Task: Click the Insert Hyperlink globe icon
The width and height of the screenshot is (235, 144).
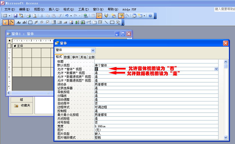Action: 85,16
